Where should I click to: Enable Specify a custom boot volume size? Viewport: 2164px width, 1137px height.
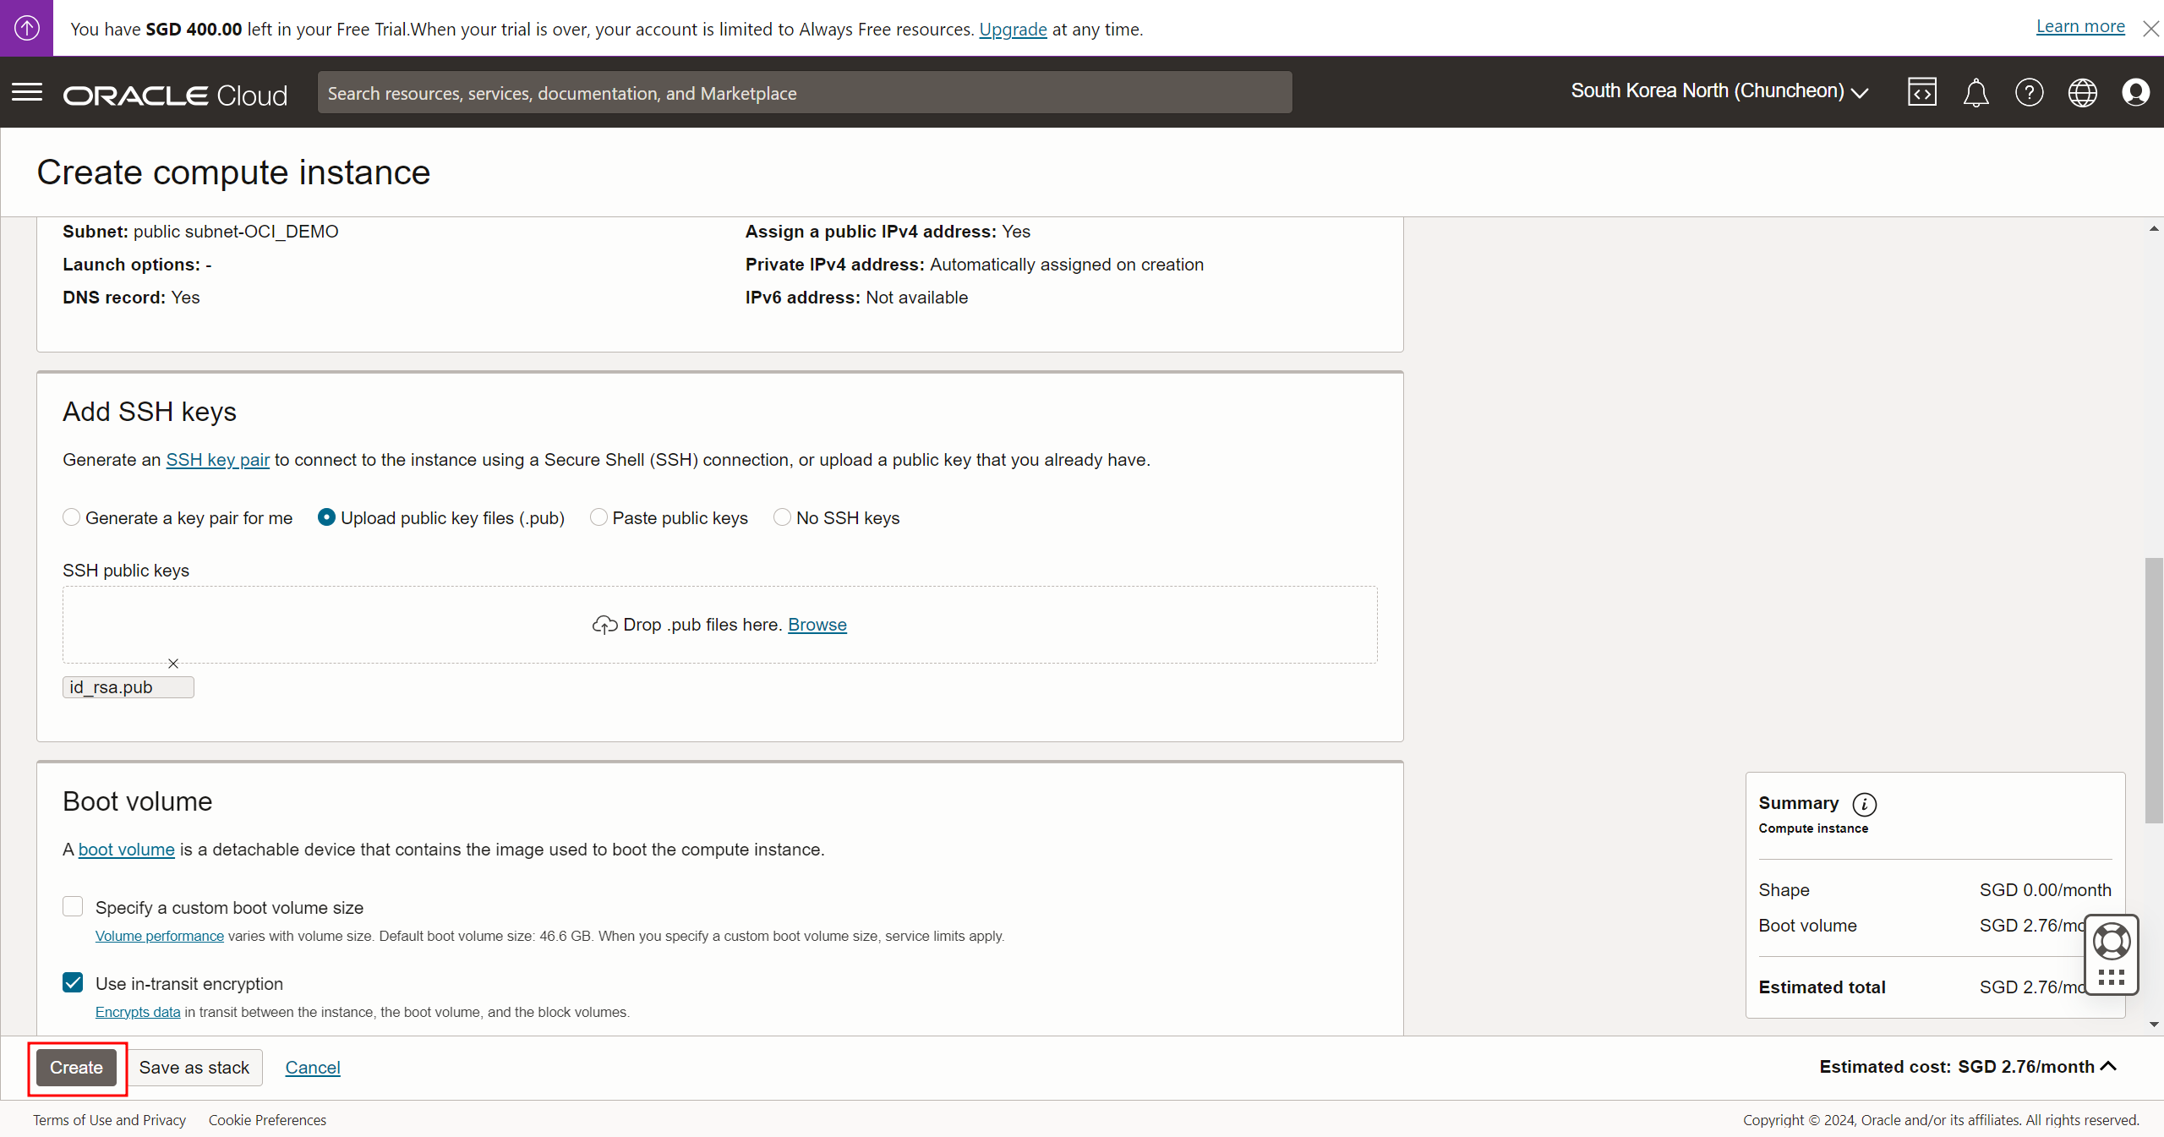(x=74, y=907)
